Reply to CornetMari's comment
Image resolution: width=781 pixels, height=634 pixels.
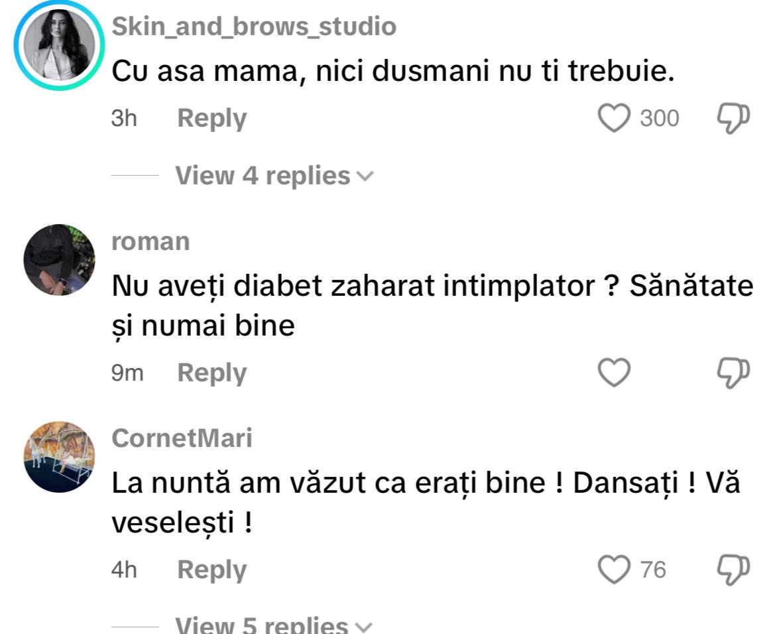[211, 570]
